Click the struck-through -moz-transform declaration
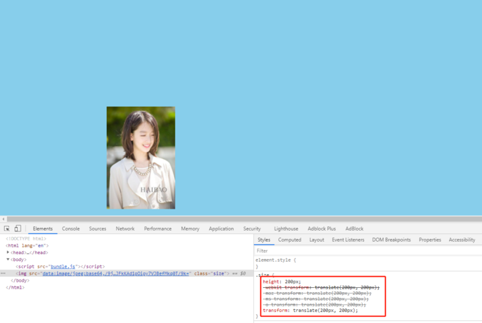This screenshot has height=323, width=482. point(317,293)
